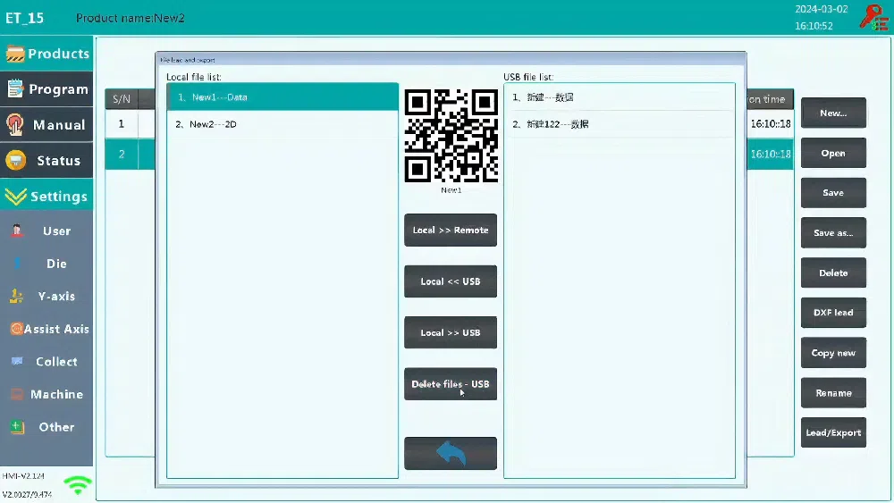This screenshot has width=894, height=503.
Task: Click the Open button
Action: (x=833, y=154)
